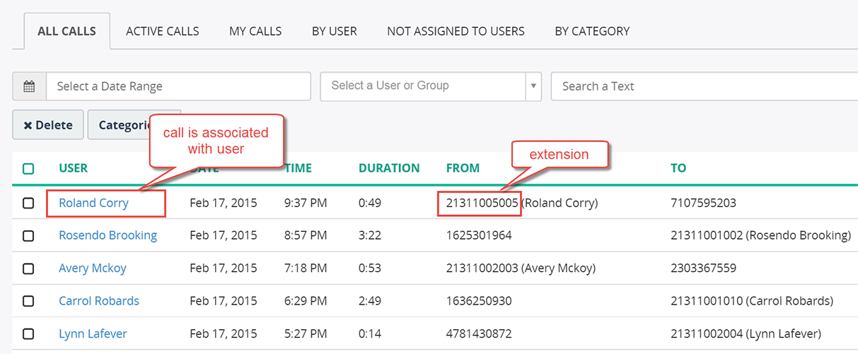Open the Avery Mckoy user link
This screenshot has width=858, height=354.
(x=93, y=268)
